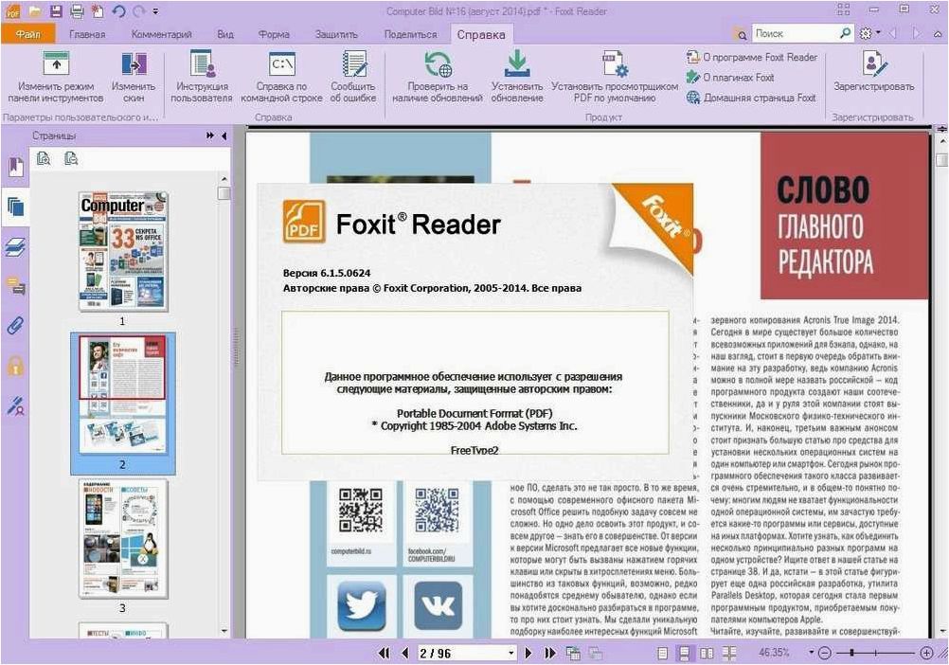Open О плагинах Foxit
This screenshot has height=665, width=949.
(730, 78)
